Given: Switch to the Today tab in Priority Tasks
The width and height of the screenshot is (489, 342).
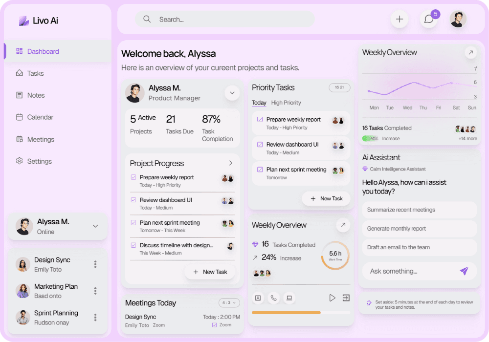Looking at the screenshot, I should [x=259, y=103].
